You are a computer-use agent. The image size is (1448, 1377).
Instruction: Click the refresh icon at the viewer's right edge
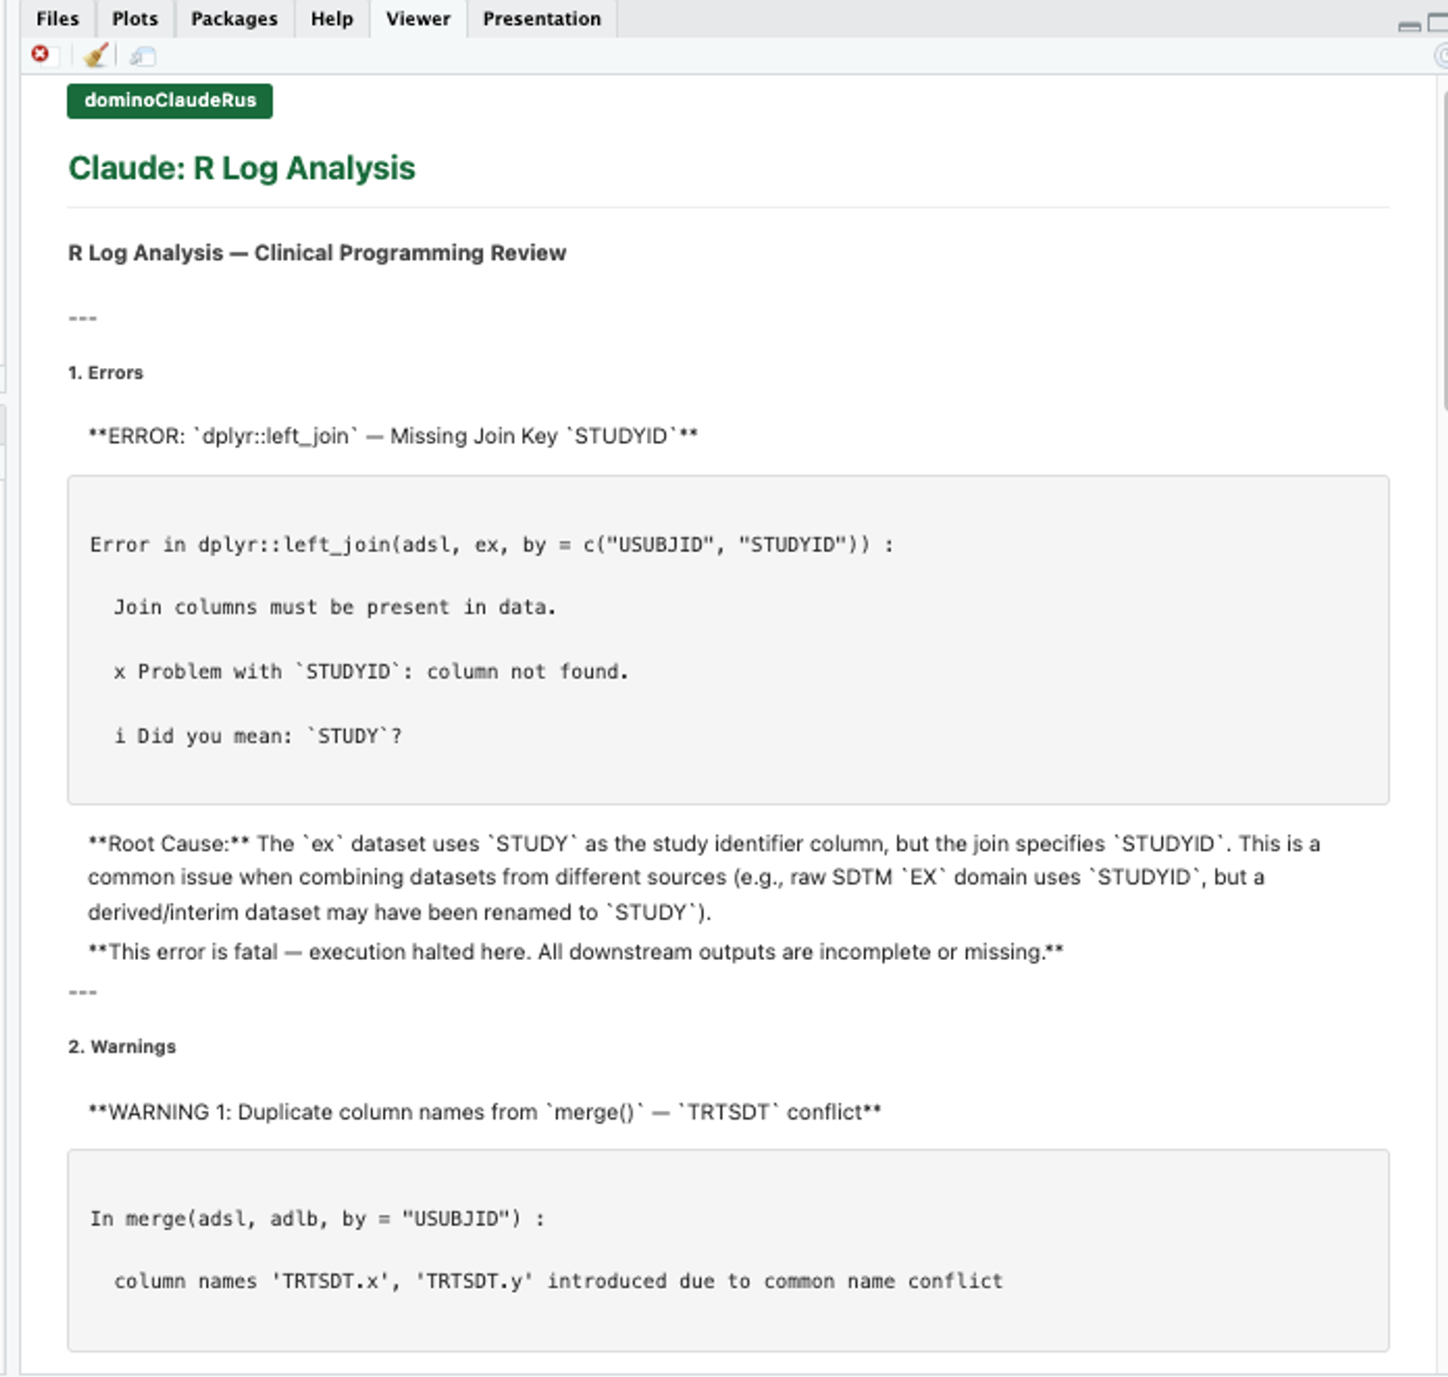tap(1441, 56)
